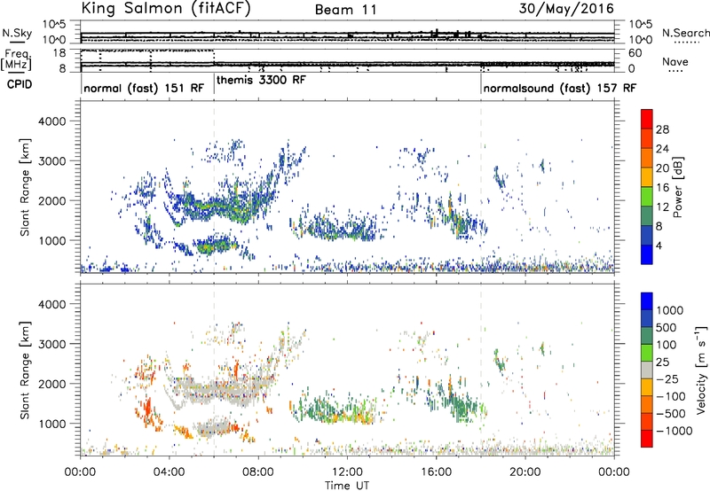Image resolution: width=710 pixels, height=491 pixels.
Task: Click the '04:00' time tick label
Action: coord(169,472)
